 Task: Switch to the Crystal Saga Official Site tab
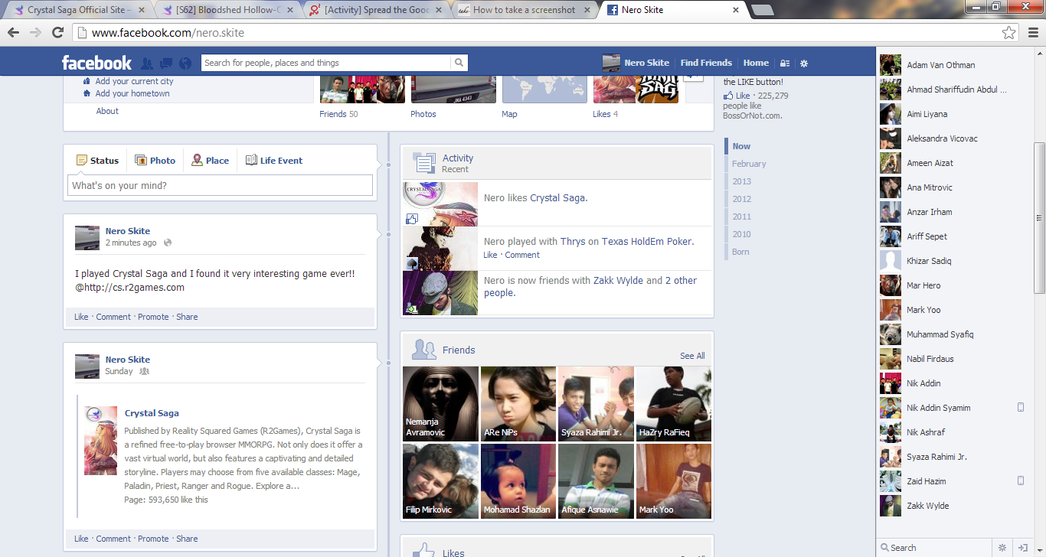pos(77,10)
